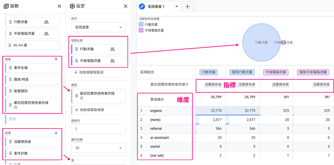Add a dimension with 維度 plus icon
334x165 pixels.
(x=56, y=59)
